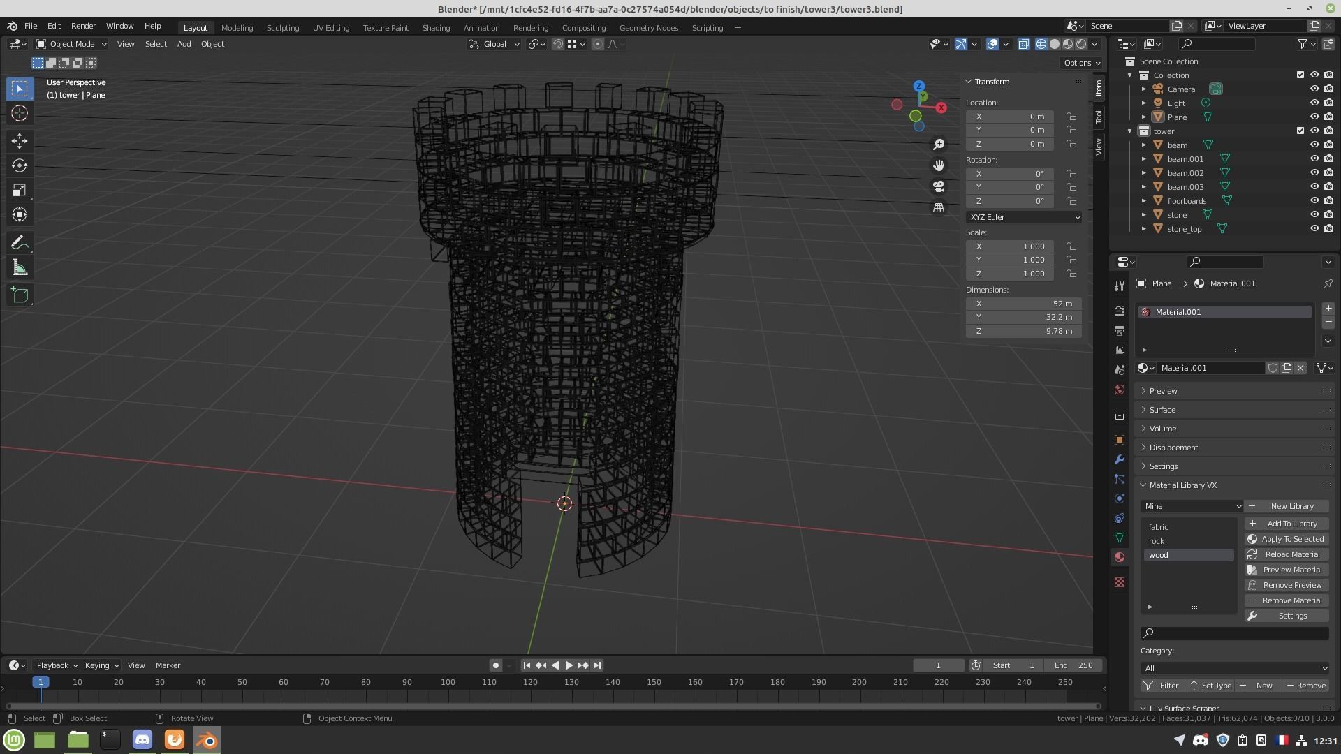The height and width of the screenshot is (754, 1341).
Task: Activate the Transform tool
Action: (x=20, y=214)
